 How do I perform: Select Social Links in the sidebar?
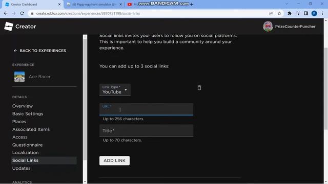pos(44,160)
